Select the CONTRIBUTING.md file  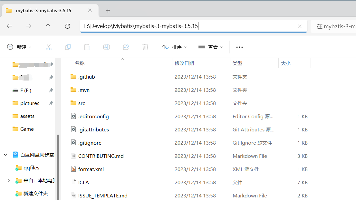pyautogui.click(x=101, y=156)
